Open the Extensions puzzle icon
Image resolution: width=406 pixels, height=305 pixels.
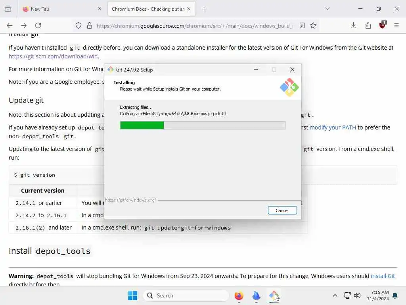coord(368,25)
